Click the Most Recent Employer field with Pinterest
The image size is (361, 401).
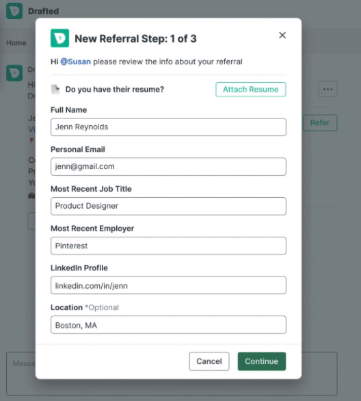tap(168, 246)
